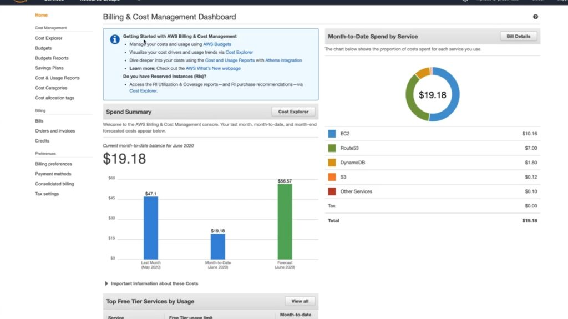The image size is (568, 319).
Task: Open Cost Categories in sidebar
Action: coord(51,88)
